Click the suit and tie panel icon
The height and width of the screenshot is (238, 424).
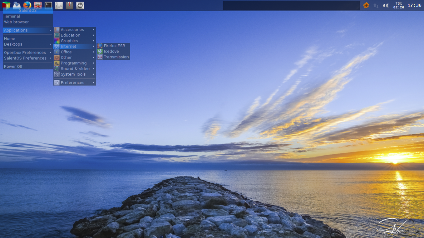[x=70, y=5]
